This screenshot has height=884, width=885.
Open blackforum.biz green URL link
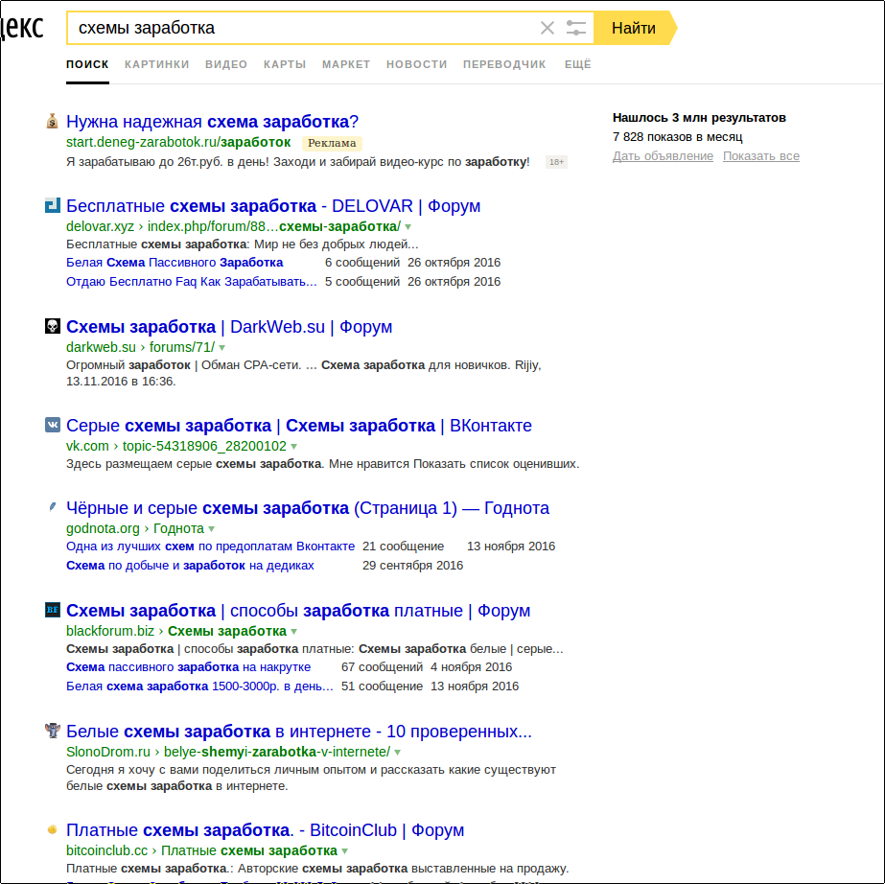[176, 631]
